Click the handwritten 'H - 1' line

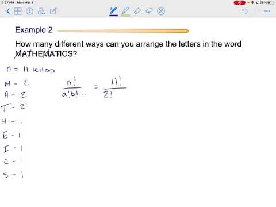[11, 121]
